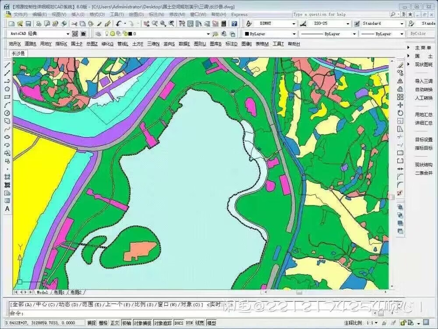
Task: Toggle 对象捕捉 object snap button
Action: (x=143, y=323)
